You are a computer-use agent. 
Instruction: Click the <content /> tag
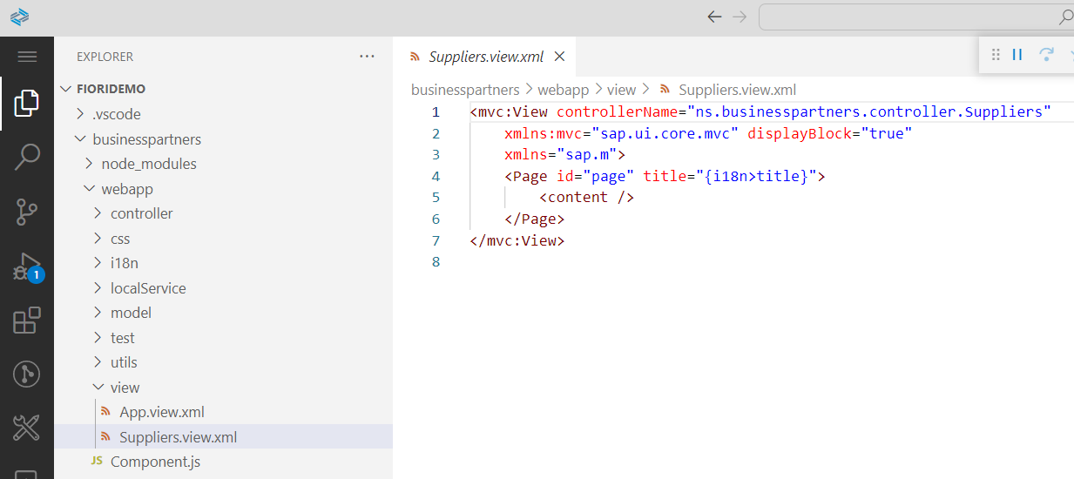(x=586, y=198)
